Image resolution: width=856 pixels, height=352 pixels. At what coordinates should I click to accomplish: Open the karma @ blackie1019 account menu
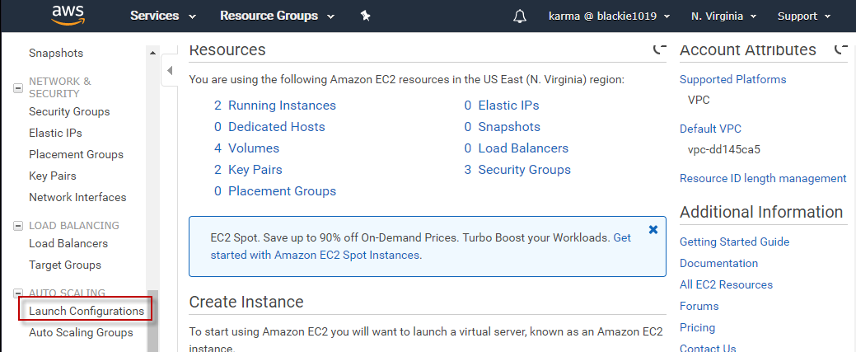click(608, 16)
